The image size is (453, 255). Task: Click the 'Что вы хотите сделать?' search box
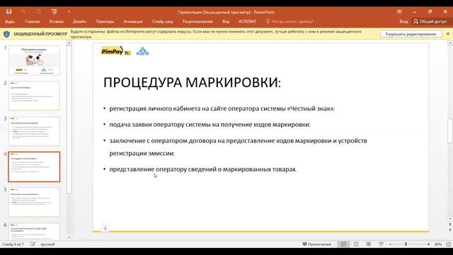289,21
